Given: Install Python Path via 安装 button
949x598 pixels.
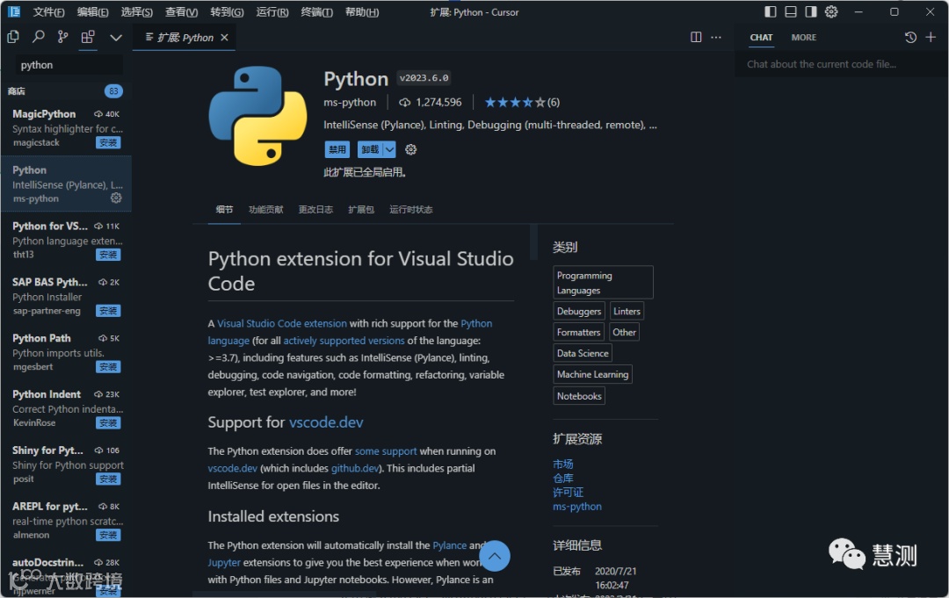Looking at the screenshot, I should pos(108,367).
